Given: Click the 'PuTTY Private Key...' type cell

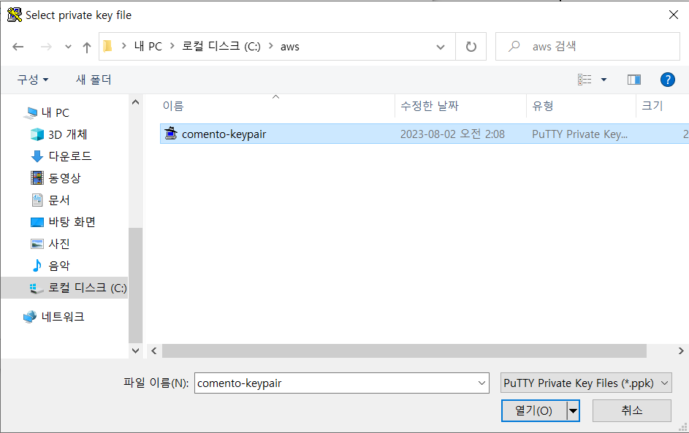Looking at the screenshot, I should [579, 134].
